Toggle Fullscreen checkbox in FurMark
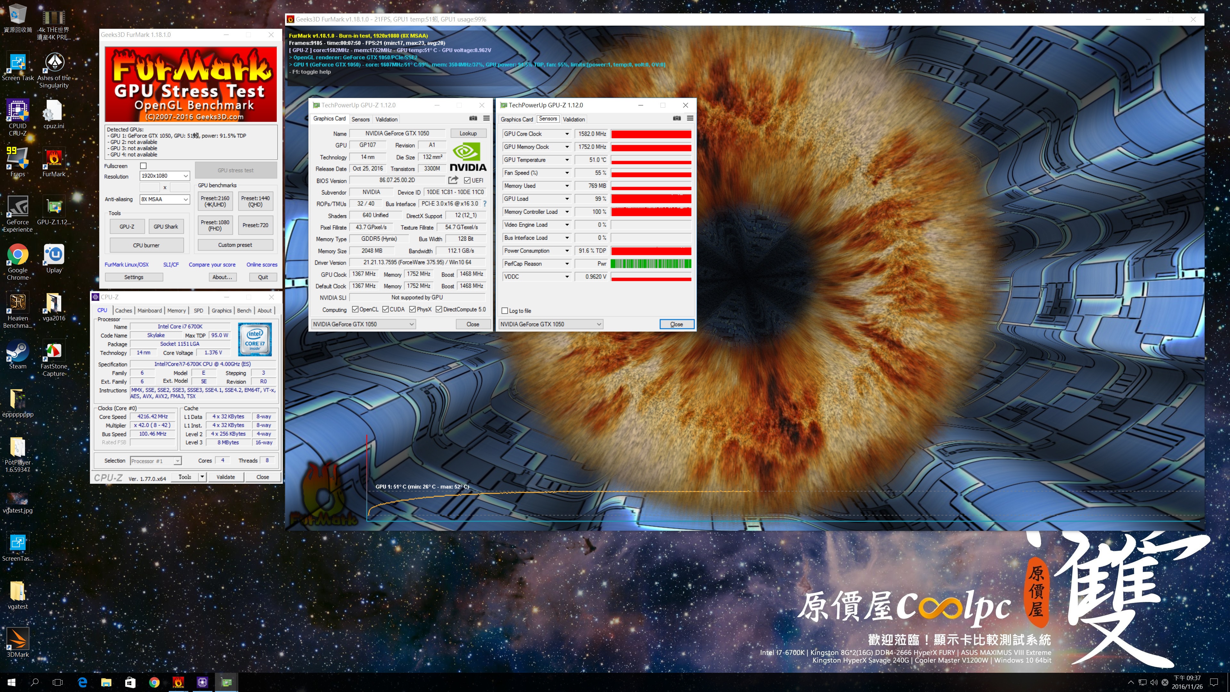The width and height of the screenshot is (1230, 692). coord(143,166)
